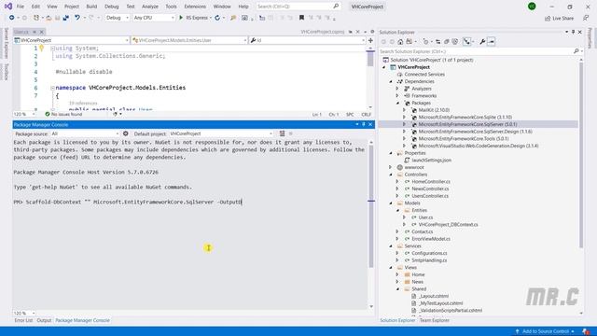Screen dimensions: 597x336
Task: Click Sync with Active Document icon
Action: [437, 41]
